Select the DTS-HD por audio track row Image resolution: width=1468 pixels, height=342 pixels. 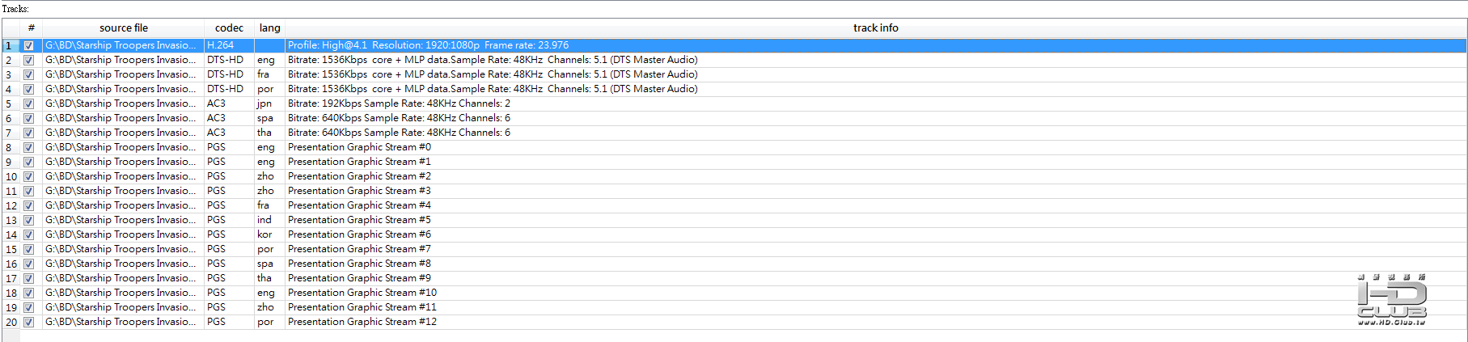[x=492, y=89]
